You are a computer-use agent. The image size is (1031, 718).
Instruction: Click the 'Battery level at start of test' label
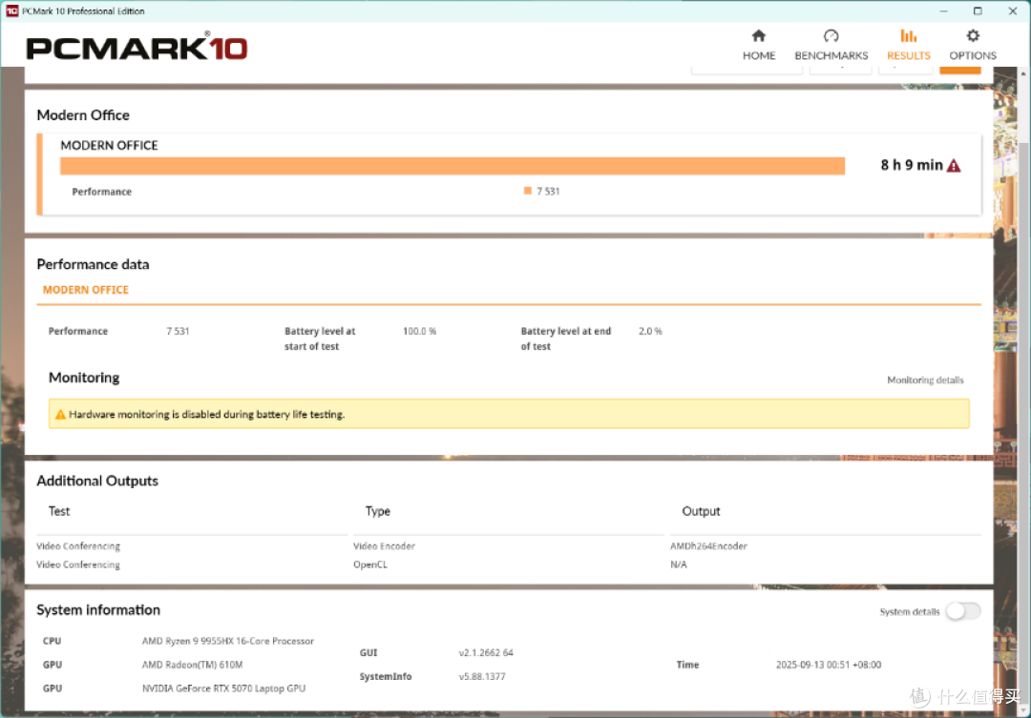click(320, 338)
